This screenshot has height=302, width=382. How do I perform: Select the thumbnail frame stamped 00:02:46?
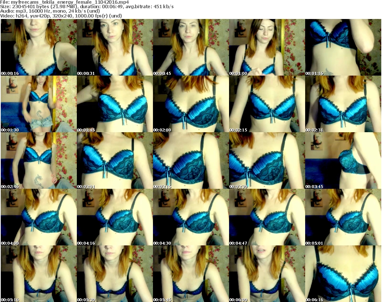coord(39,160)
